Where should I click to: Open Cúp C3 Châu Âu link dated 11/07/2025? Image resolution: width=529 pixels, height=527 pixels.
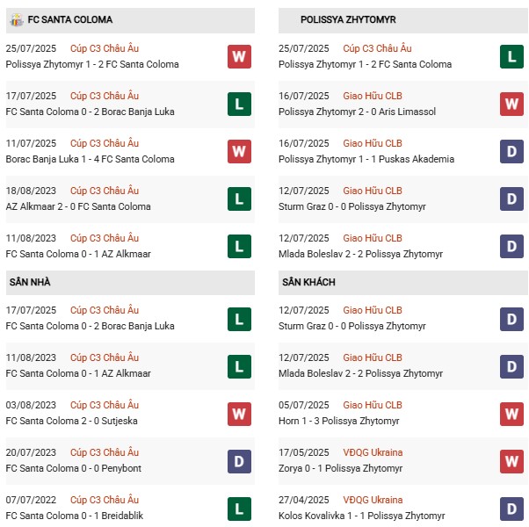point(105,143)
